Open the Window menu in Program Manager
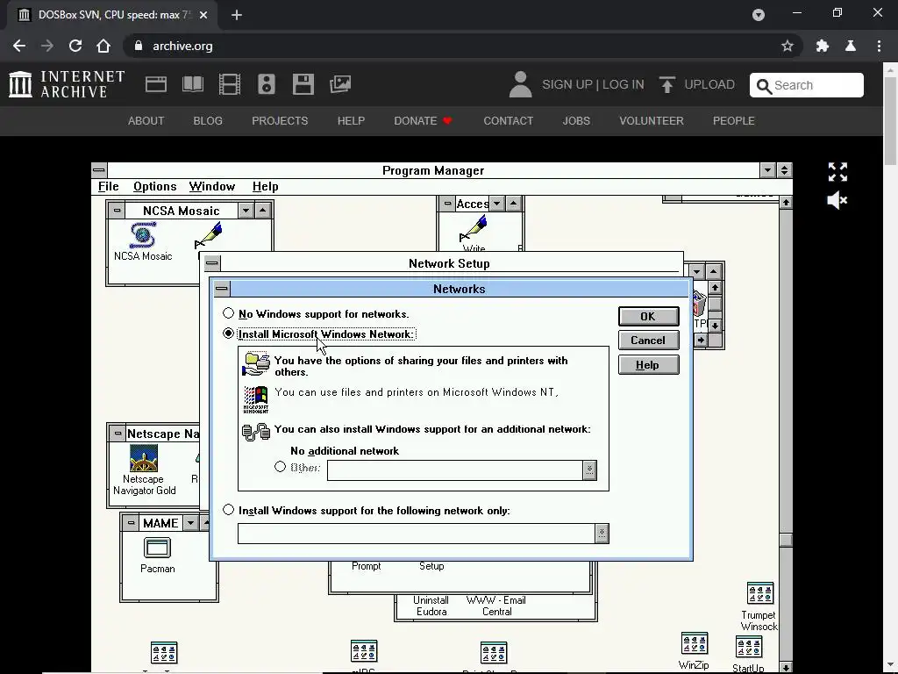Image resolution: width=898 pixels, height=674 pixels. pyautogui.click(x=212, y=186)
